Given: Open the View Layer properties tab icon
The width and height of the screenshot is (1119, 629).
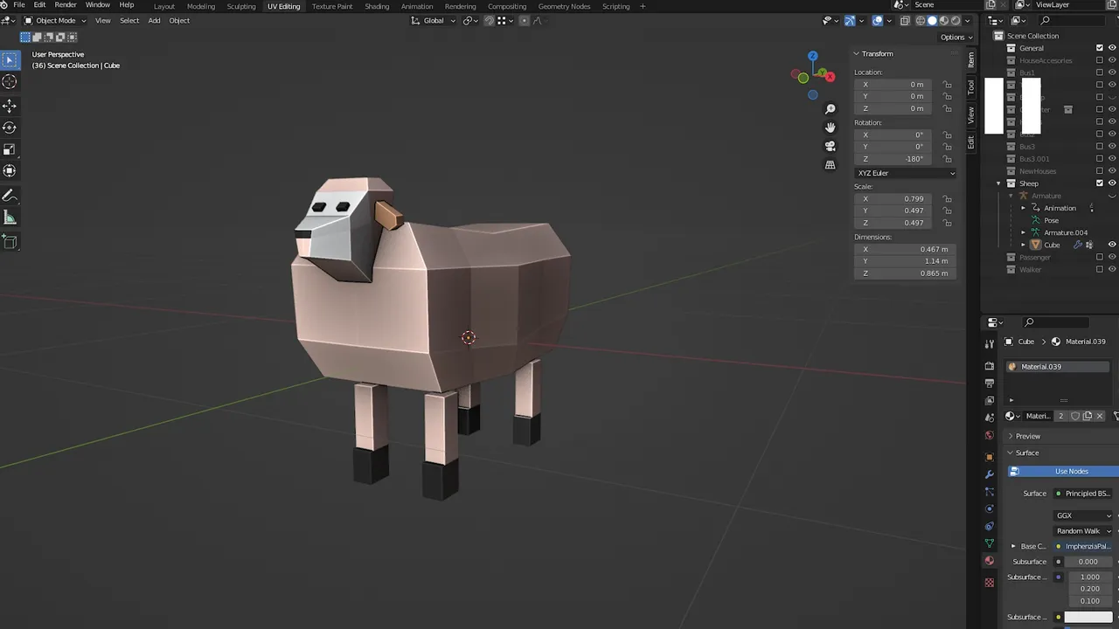Looking at the screenshot, I should (990, 401).
